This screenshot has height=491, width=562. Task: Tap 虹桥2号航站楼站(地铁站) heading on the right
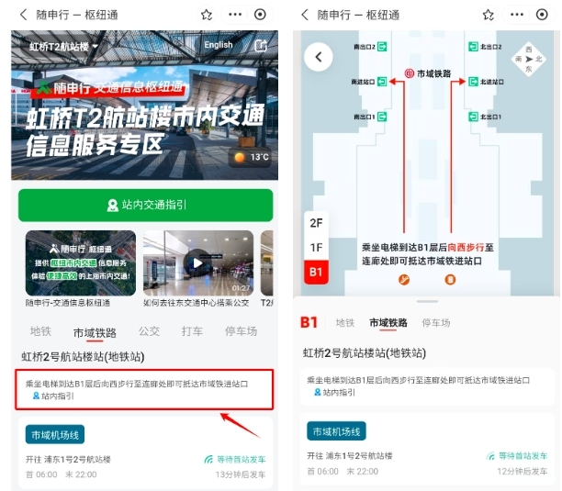pyautogui.click(x=365, y=353)
